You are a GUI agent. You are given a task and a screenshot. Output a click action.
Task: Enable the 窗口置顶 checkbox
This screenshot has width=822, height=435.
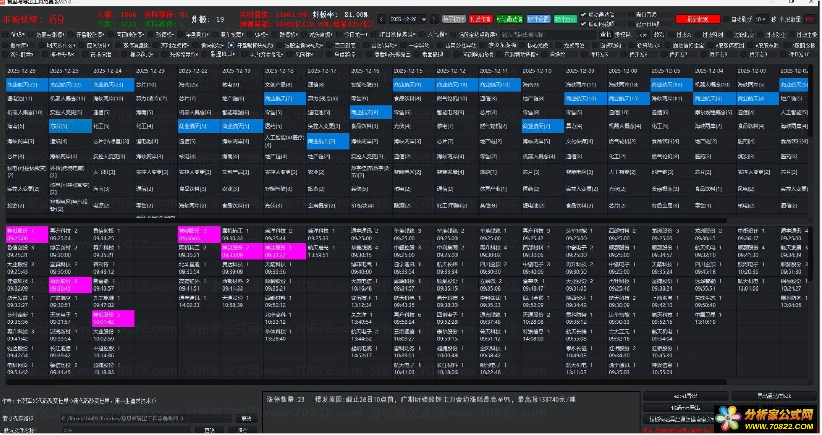click(x=631, y=15)
